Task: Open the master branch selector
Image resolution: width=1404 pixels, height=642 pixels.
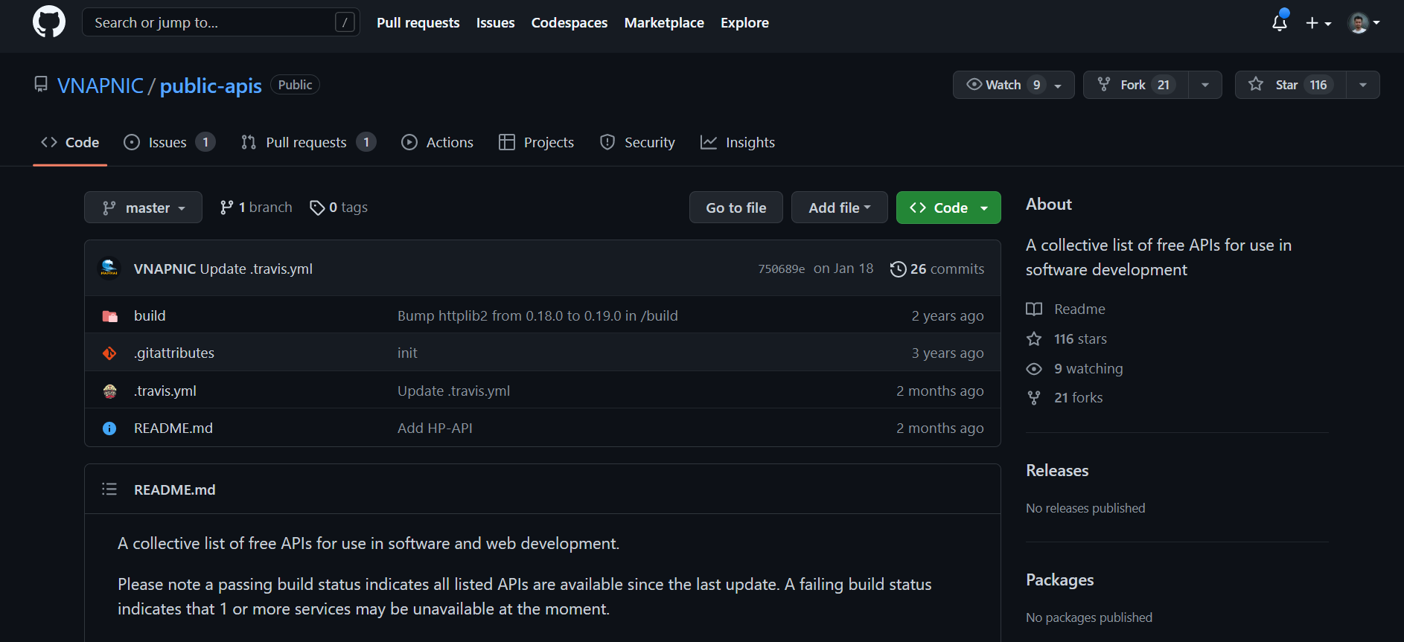Action: [x=143, y=208]
